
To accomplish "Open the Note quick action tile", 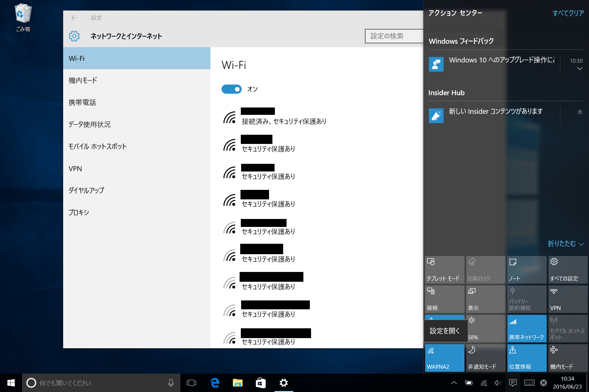I will click(x=526, y=269).
